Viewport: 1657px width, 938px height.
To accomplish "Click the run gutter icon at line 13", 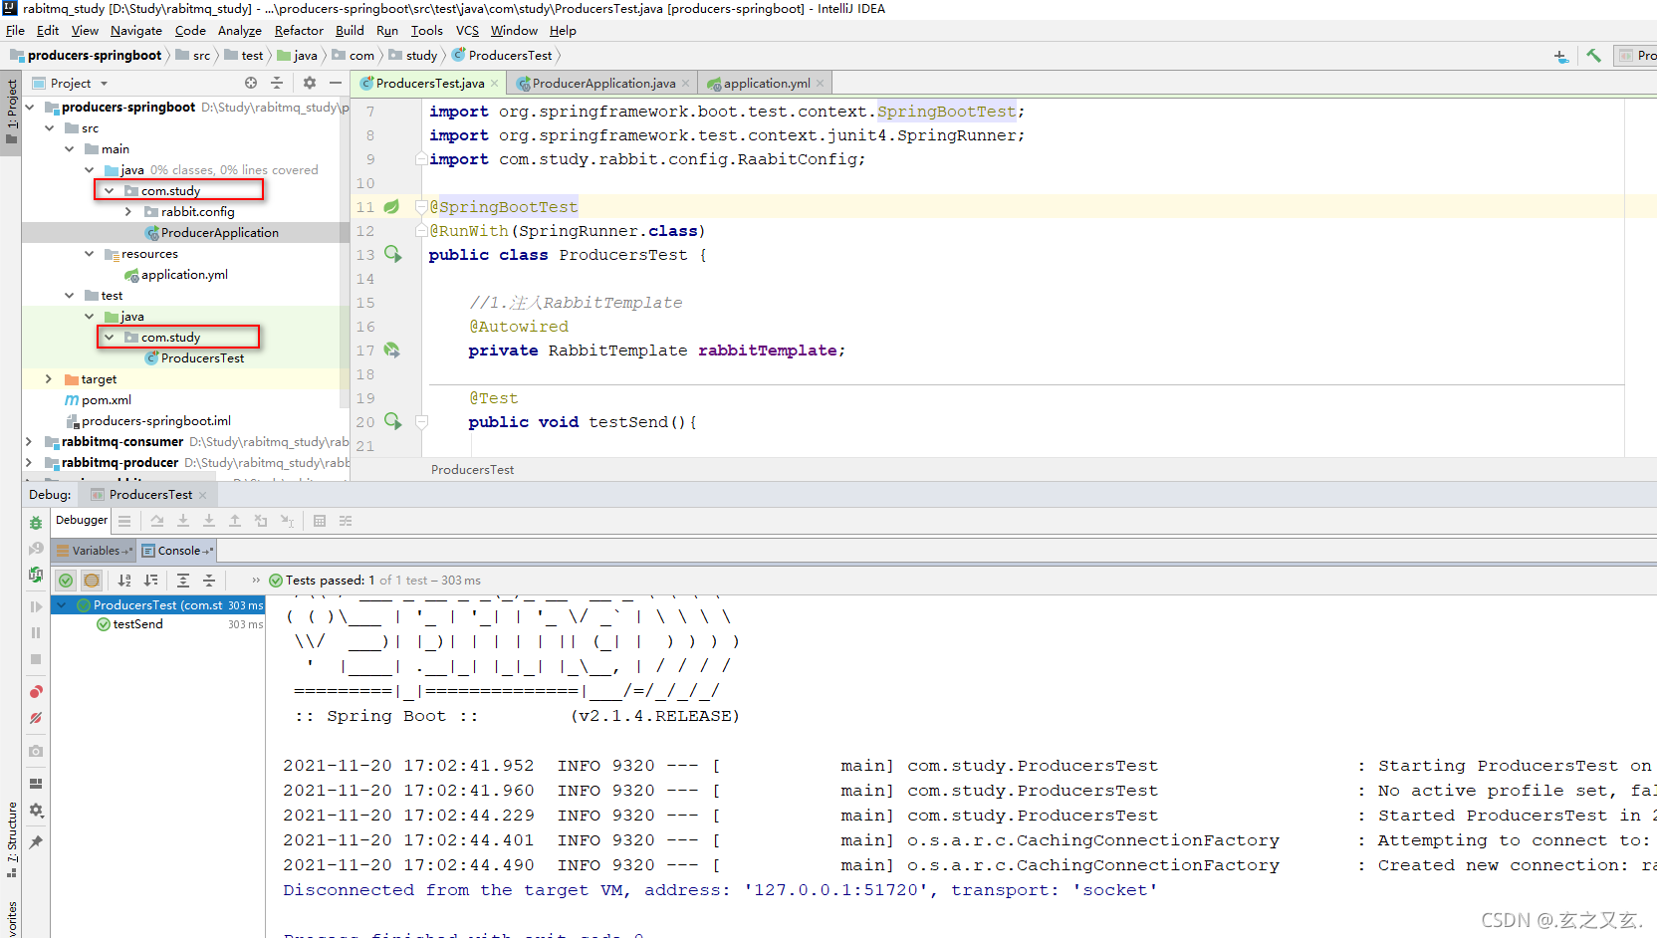I will [x=393, y=255].
